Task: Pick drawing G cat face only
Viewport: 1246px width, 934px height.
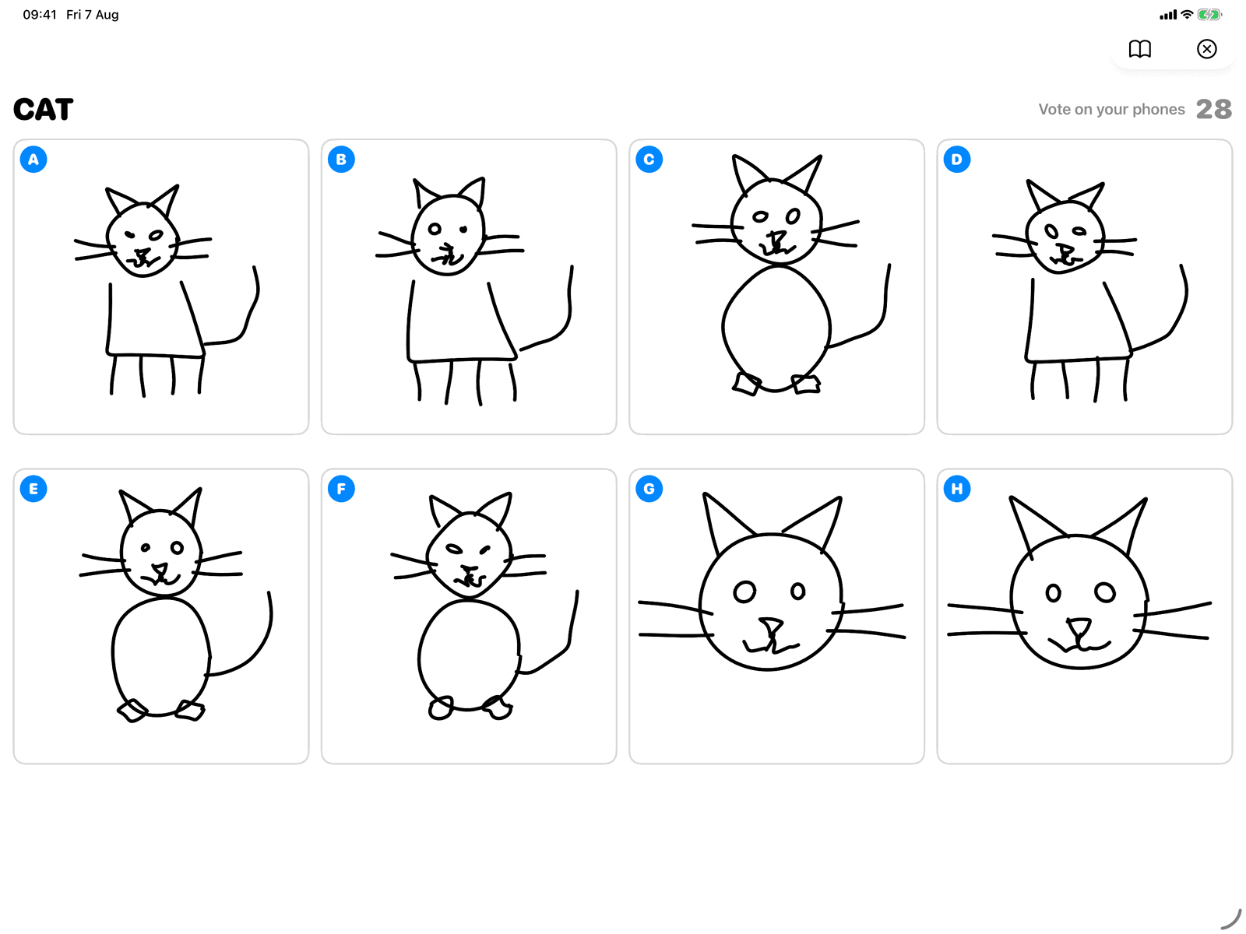Action: pos(777,616)
